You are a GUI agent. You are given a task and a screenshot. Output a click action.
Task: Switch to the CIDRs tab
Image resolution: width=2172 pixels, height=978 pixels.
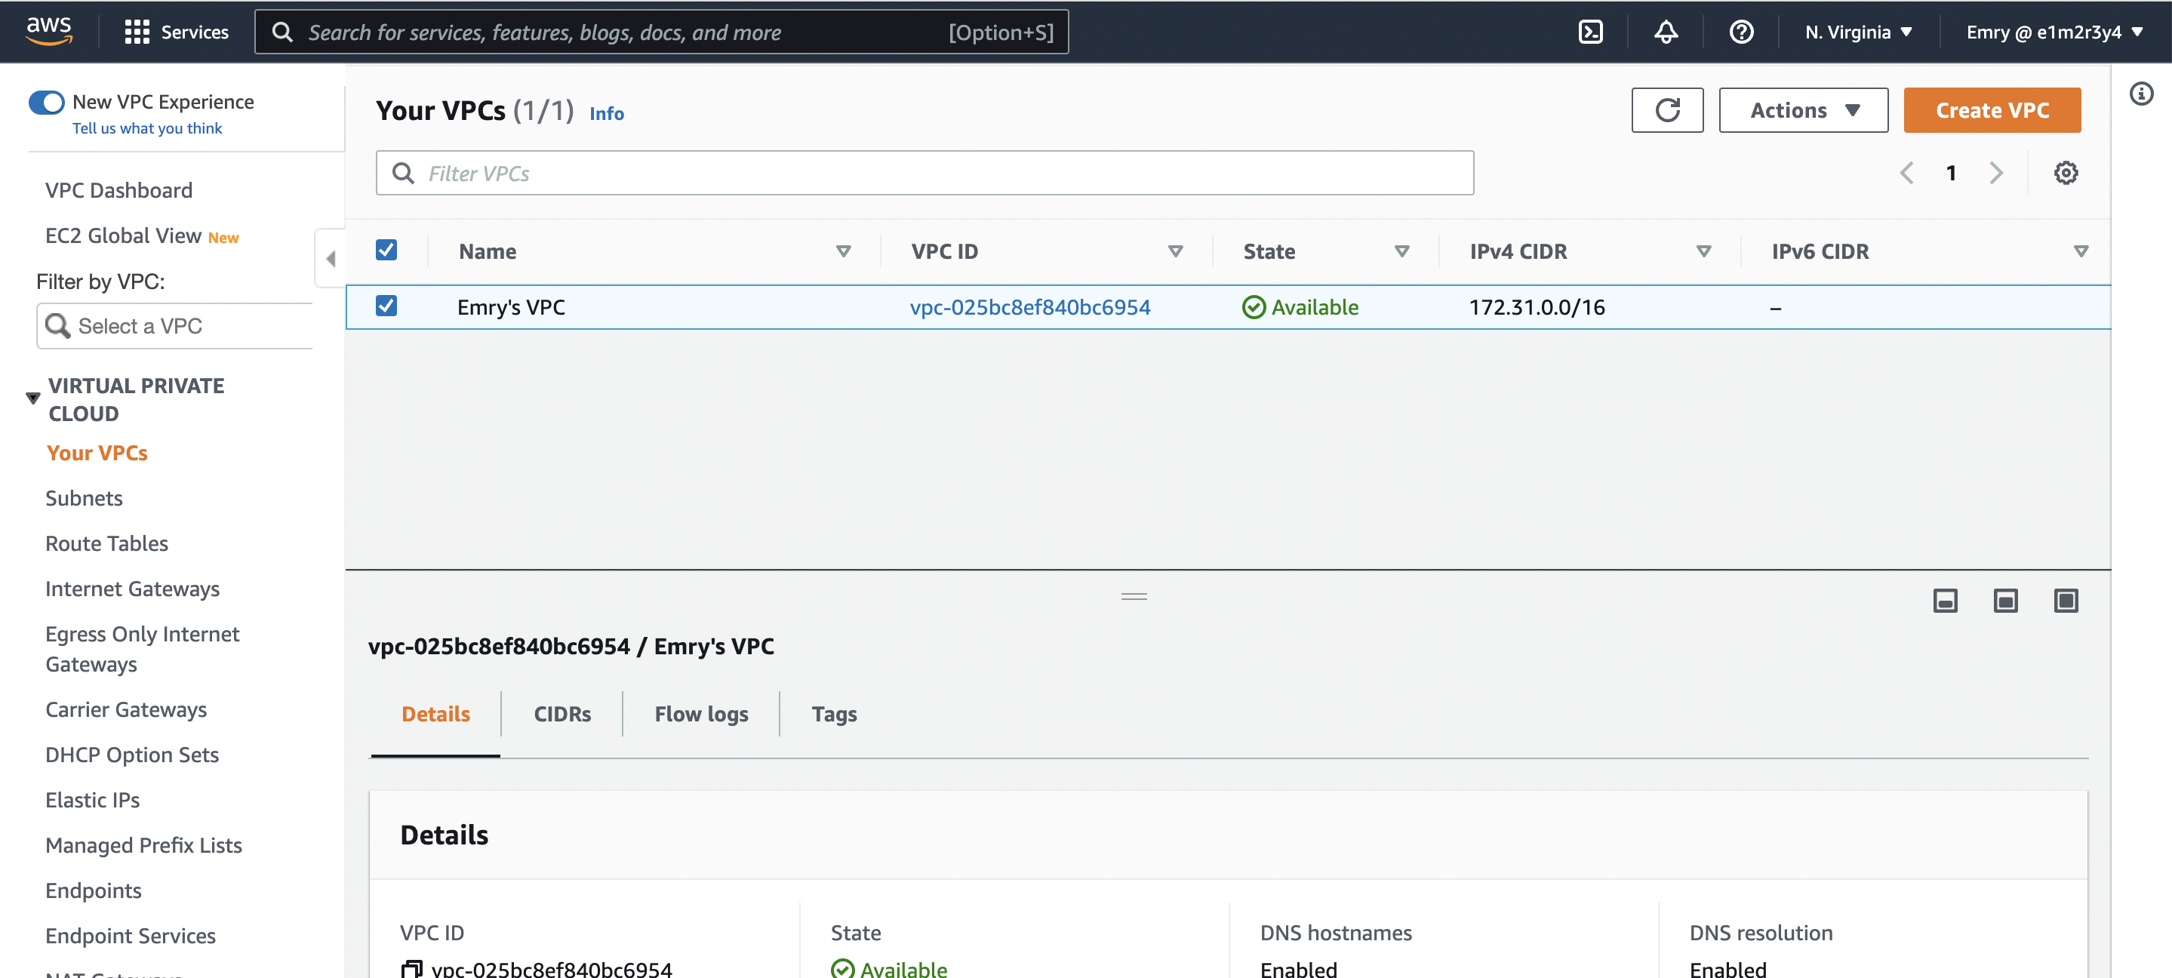561,714
